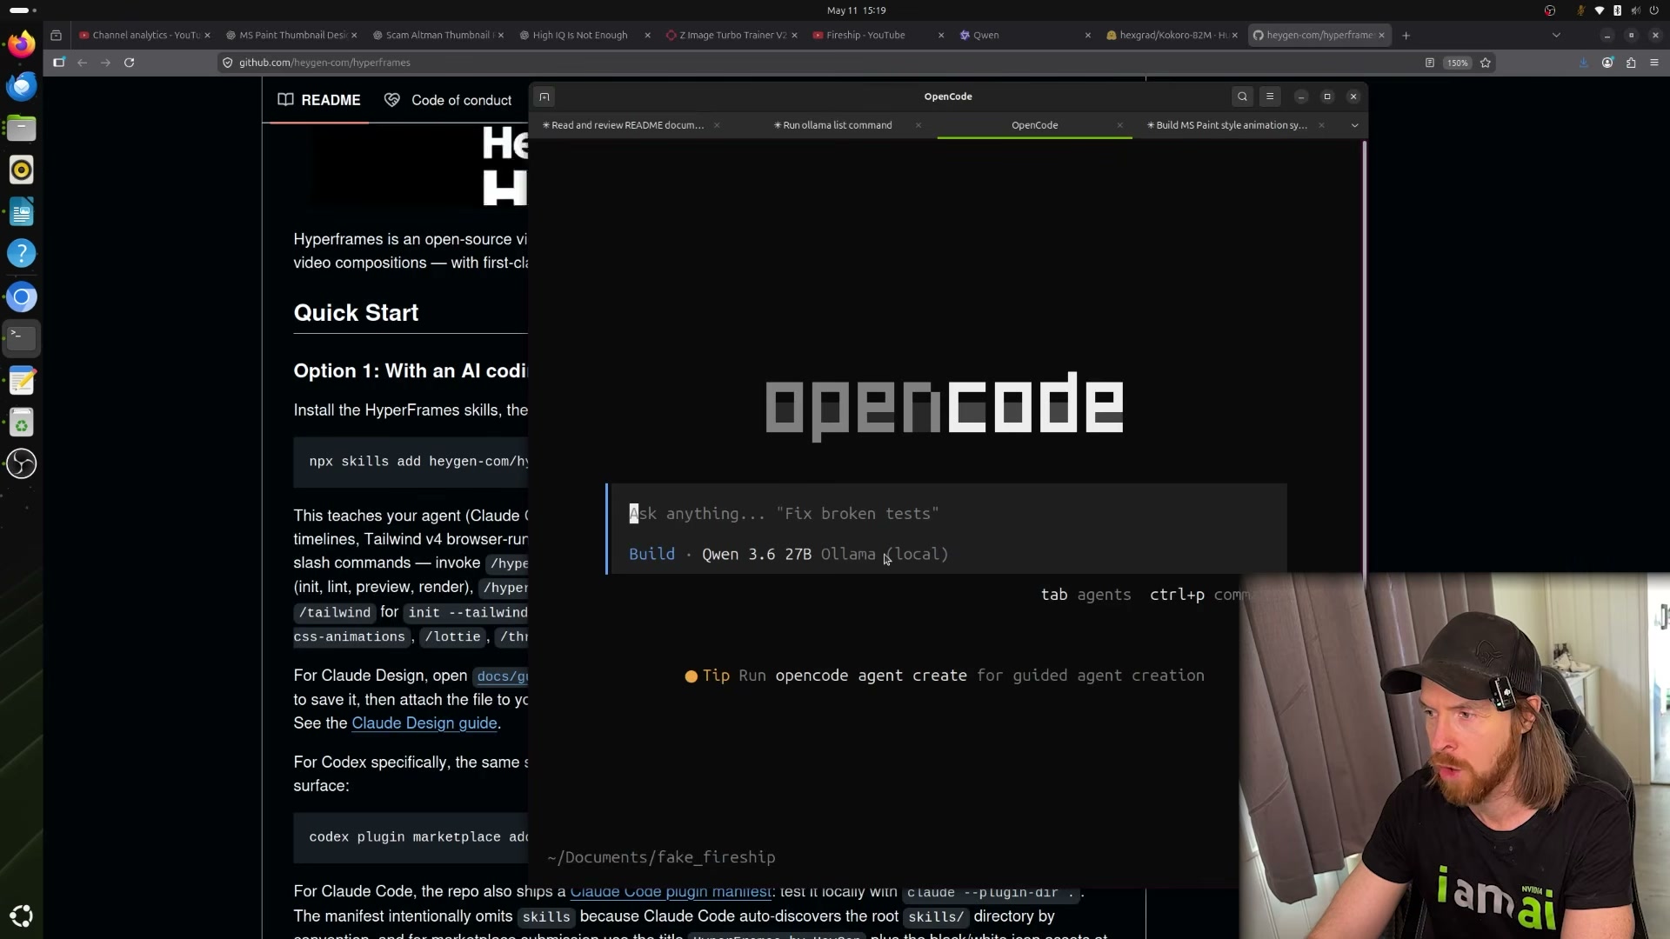Viewport: 1670px width, 939px height.
Task: Close the heygen-com/hyperframes browser tab
Action: (x=1381, y=36)
